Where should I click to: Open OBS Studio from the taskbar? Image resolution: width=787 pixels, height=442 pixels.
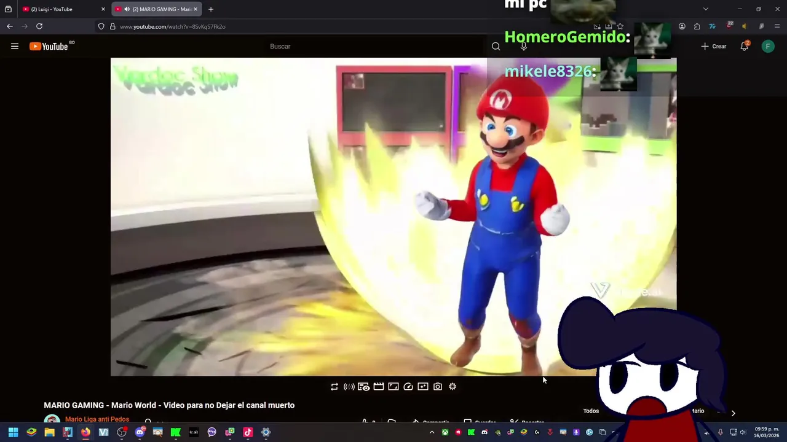(122, 432)
